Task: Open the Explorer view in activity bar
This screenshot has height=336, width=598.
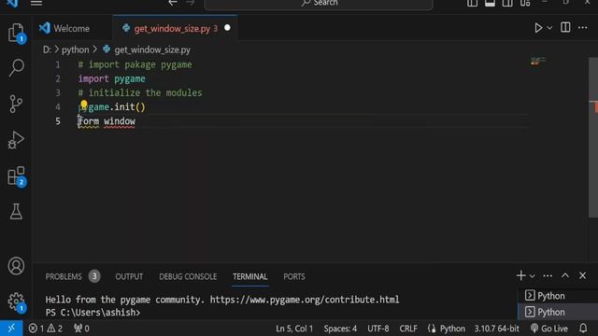Action: [x=16, y=33]
